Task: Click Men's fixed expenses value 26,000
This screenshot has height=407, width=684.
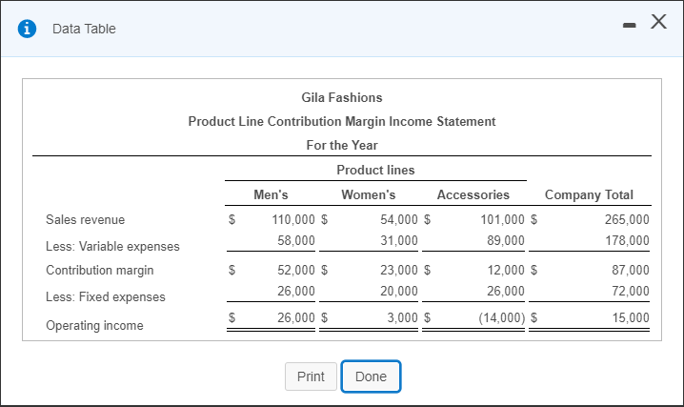Action: [x=296, y=291]
